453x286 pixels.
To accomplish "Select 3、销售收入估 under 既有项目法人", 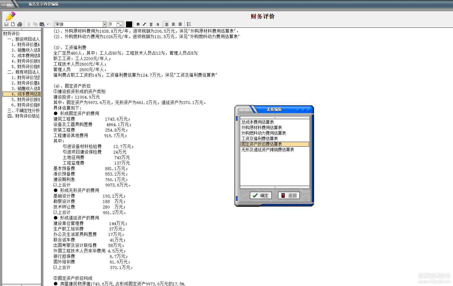I will pos(25,88).
